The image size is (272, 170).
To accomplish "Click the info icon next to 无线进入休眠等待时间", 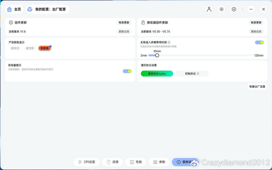I will [x=169, y=42].
